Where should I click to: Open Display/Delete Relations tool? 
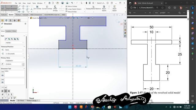pyautogui.click(x=93, y=8)
